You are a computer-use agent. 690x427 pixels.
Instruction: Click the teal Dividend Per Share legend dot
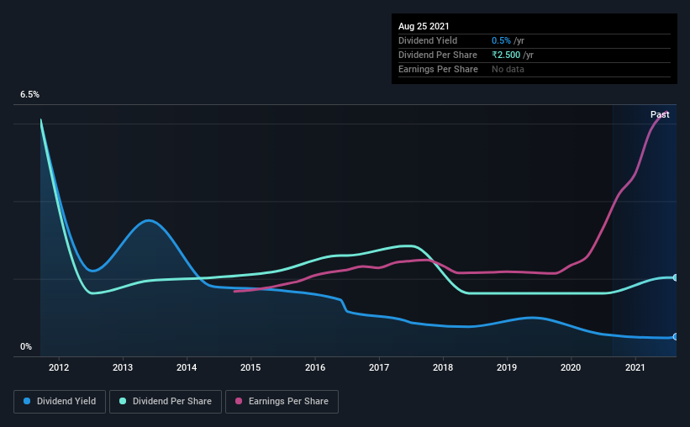click(123, 401)
